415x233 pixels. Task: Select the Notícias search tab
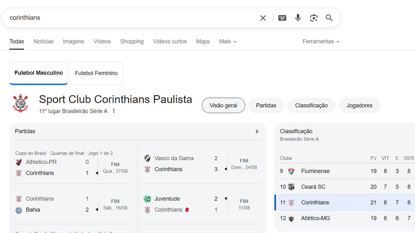pos(44,41)
